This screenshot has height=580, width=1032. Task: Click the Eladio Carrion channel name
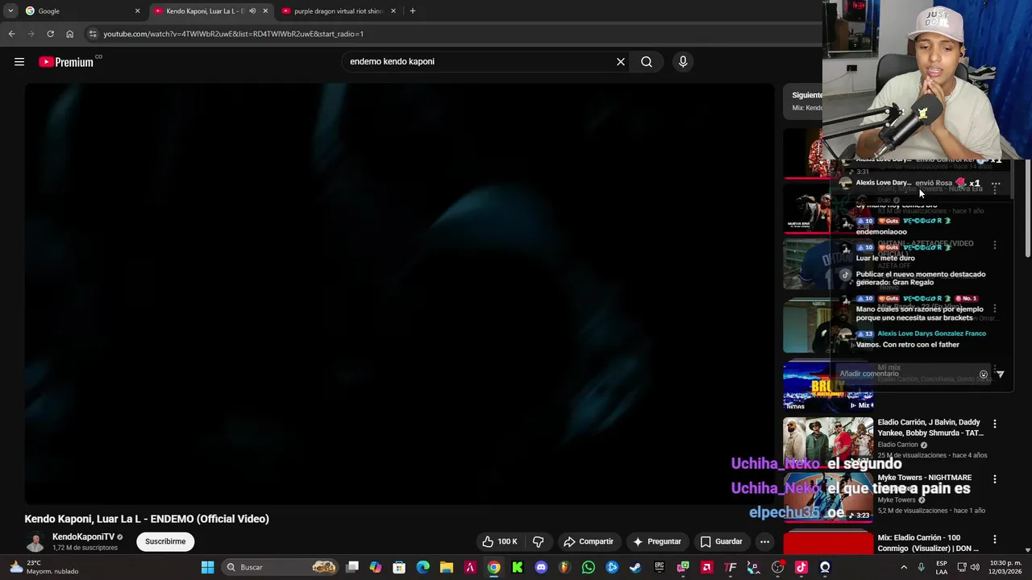(897, 445)
